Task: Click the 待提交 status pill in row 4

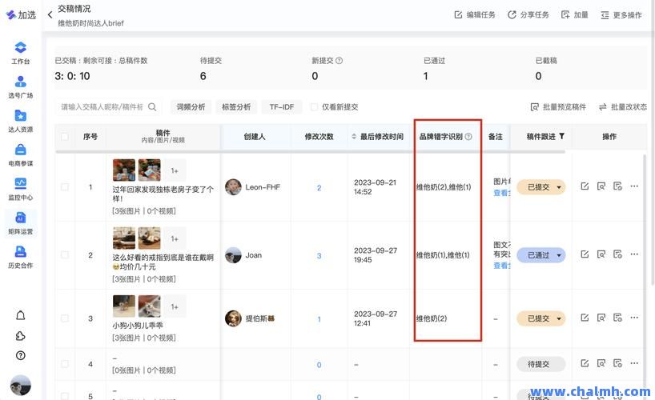Action: 541,364
